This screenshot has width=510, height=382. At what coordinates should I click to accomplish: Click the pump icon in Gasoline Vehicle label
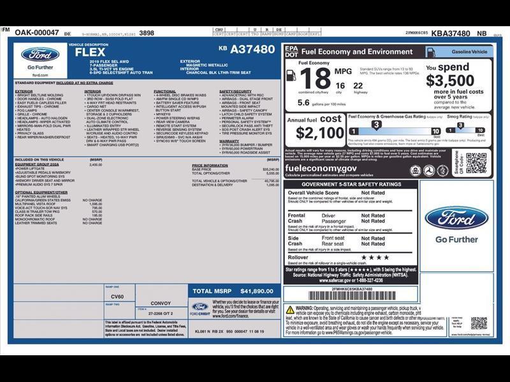click(x=431, y=52)
